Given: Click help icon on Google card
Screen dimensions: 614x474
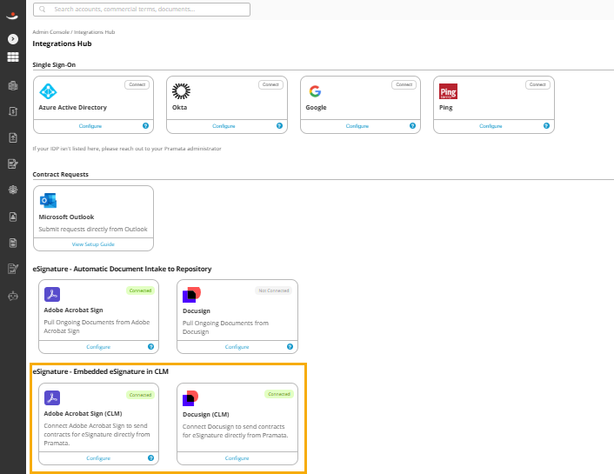Looking at the screenshot, I should 412,126.
